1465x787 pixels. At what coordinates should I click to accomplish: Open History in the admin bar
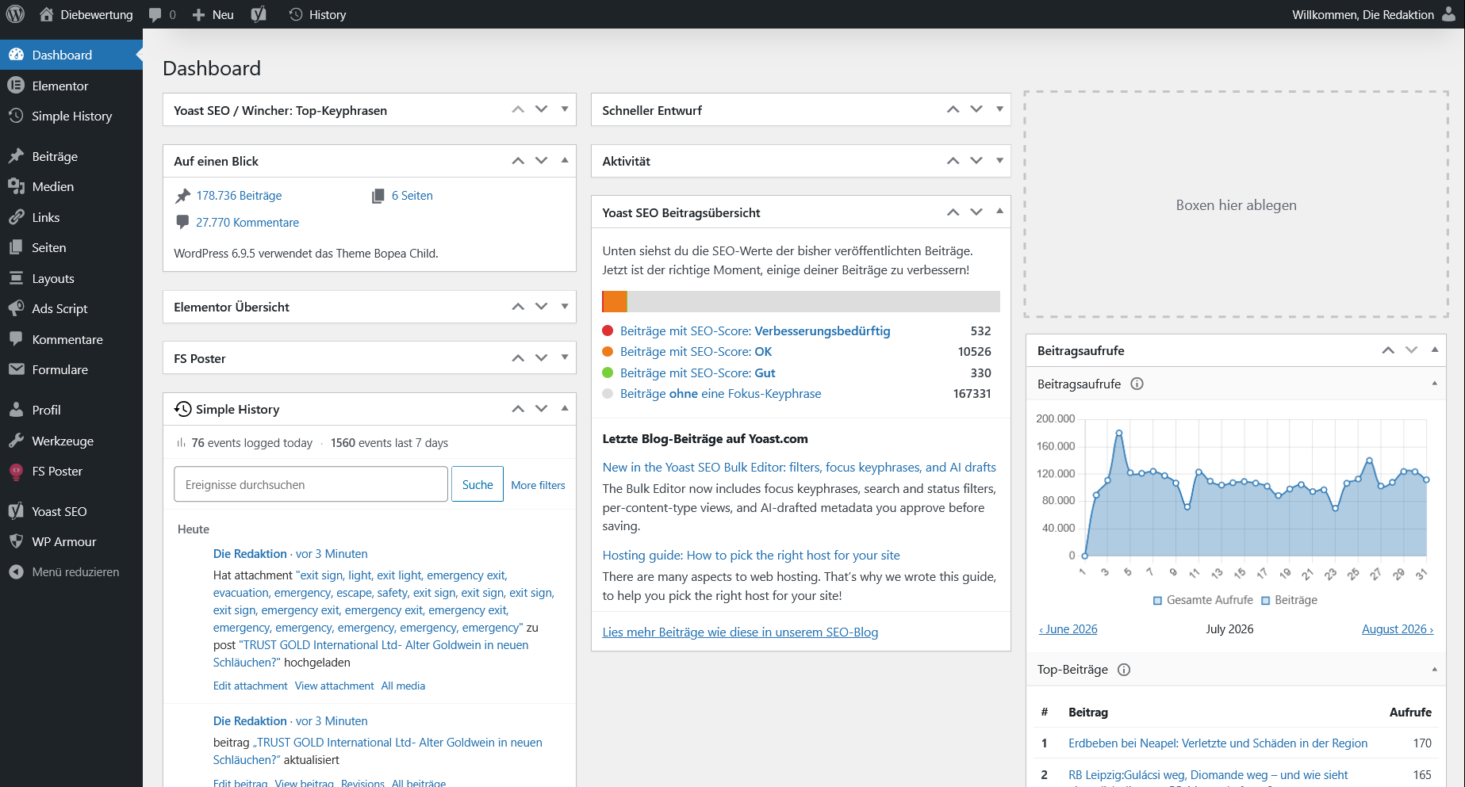click(x=317, y=14)
